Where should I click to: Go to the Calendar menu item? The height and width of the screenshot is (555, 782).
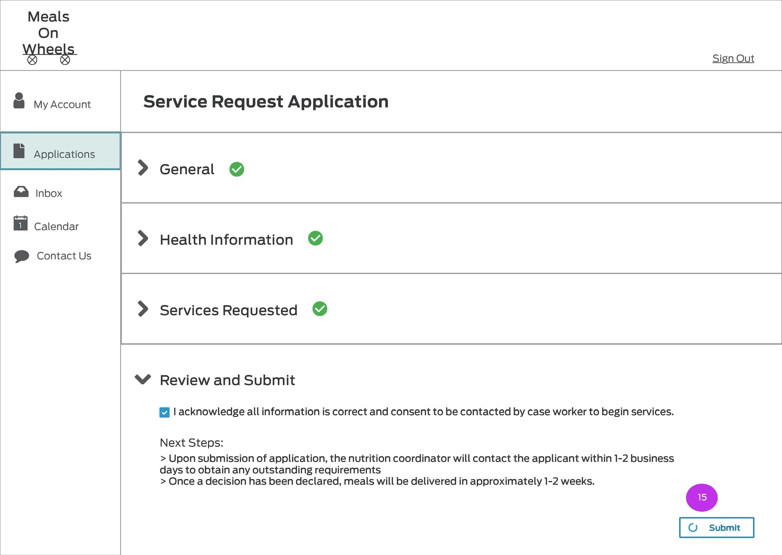coord(56,226)
